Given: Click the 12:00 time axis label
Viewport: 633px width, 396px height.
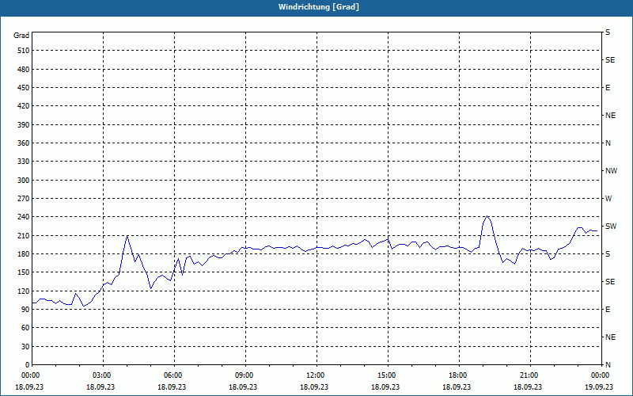Looking at the screenshot, I should (316, 375).
